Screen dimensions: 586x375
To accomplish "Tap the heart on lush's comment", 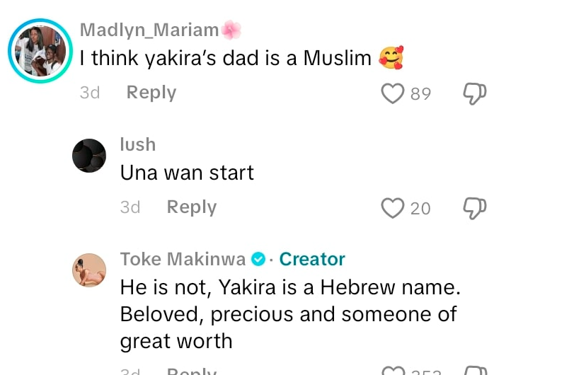I will 392,208.
